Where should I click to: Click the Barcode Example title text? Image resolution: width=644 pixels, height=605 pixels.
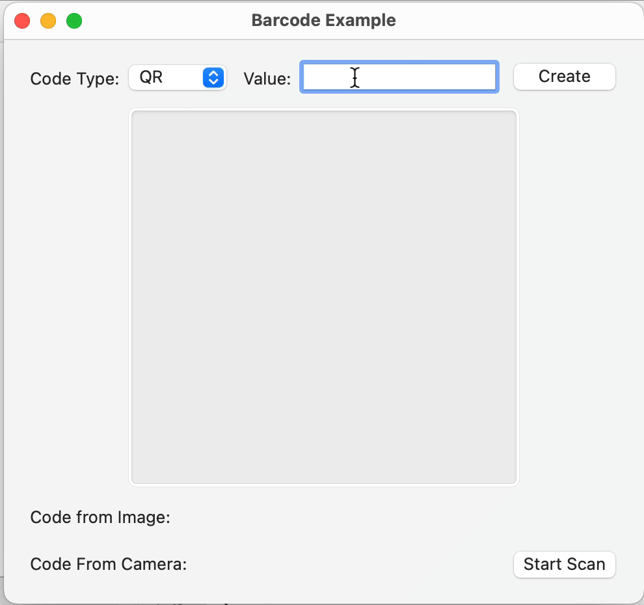coord(324,20)
